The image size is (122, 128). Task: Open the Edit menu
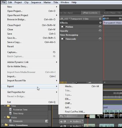pos(10,2)
